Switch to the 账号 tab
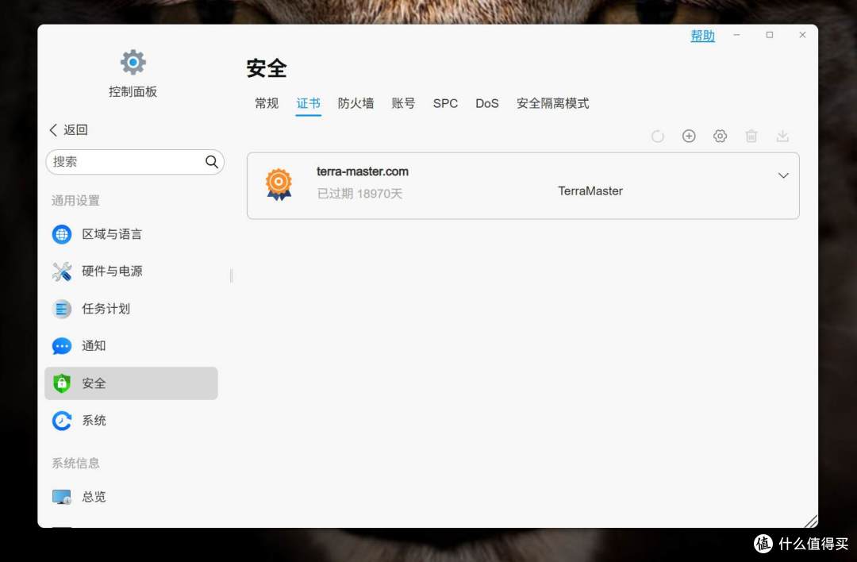 403,103
